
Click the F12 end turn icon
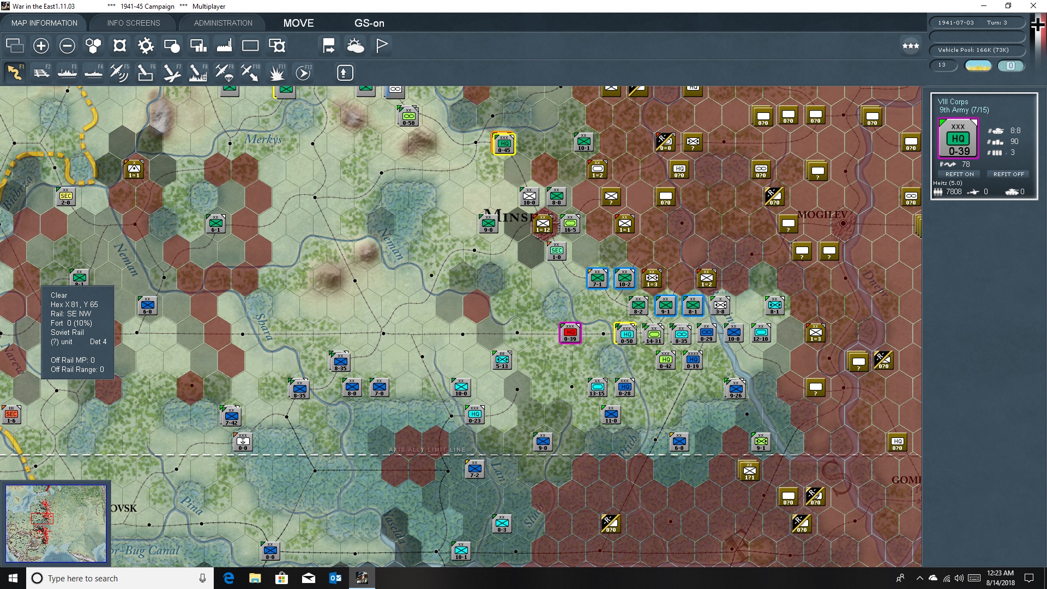(303, 73)
